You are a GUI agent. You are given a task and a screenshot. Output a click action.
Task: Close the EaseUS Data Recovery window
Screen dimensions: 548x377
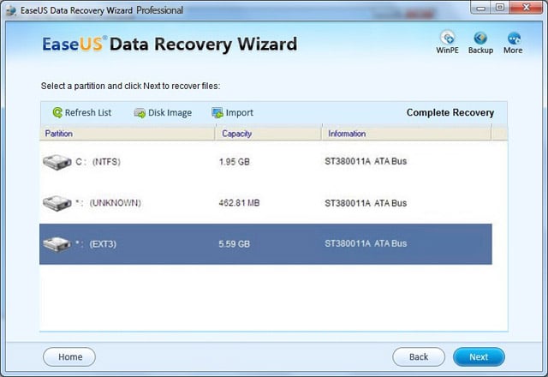pyautogui.click(x=526, y=8)
